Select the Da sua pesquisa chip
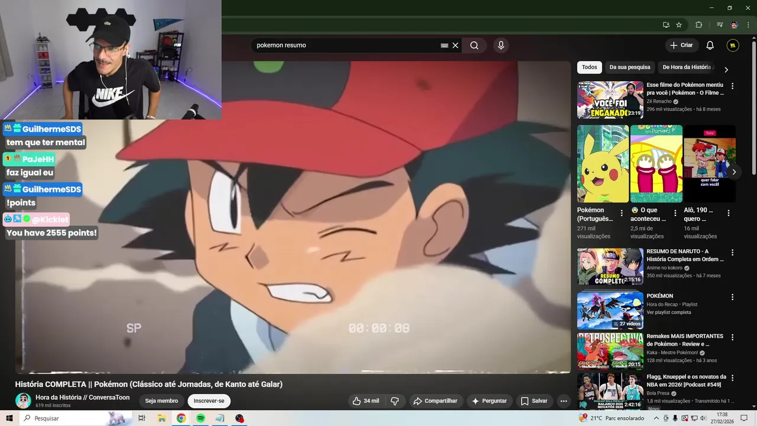This screenshot has height=426, width=757. (x=630, y=67)
